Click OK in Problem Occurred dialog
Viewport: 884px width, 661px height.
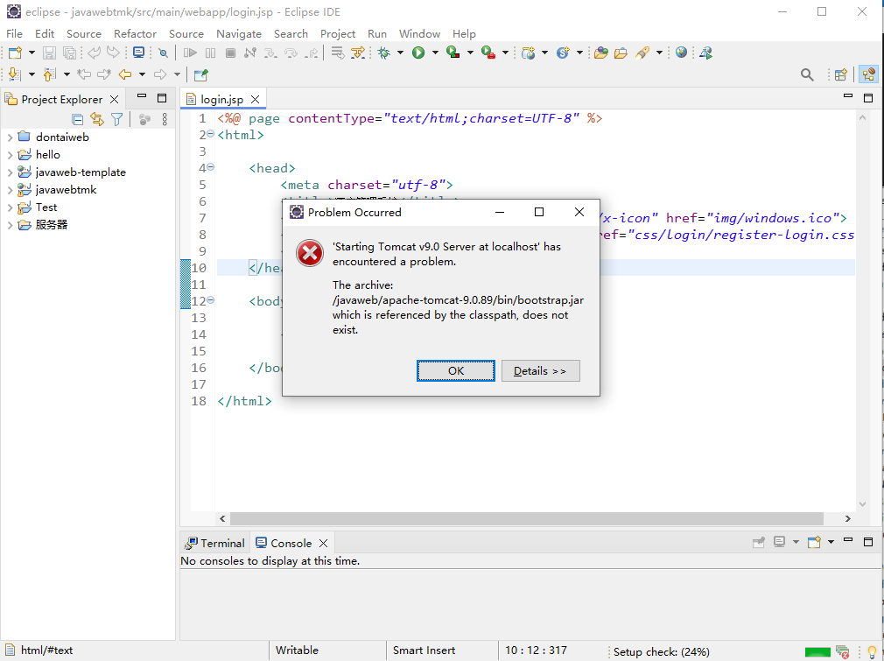pyautogui.click(x=455, y=370)
